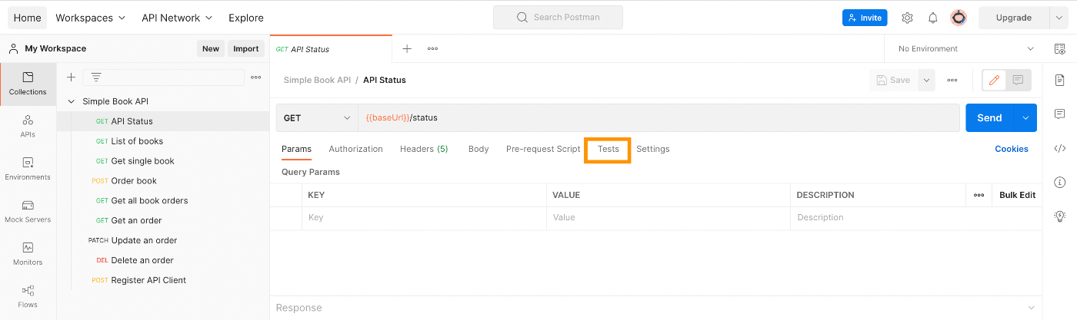The image size is (1077, 320).
Task: Click the filter icon in collections search
Action: tap(96, 77)
